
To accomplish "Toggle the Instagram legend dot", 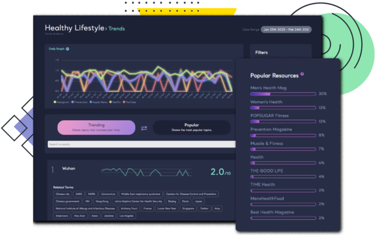I will click(55, 102).
